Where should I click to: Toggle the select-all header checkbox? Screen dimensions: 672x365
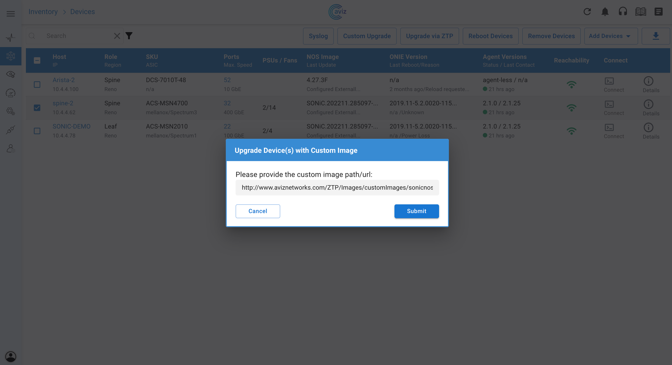tap(37, 60)
